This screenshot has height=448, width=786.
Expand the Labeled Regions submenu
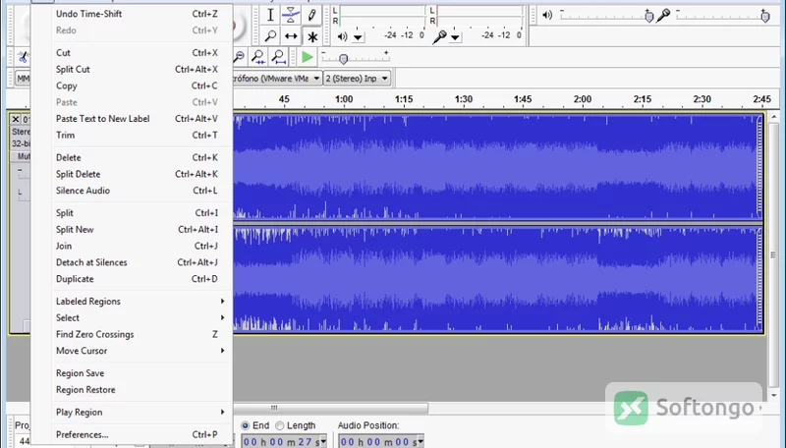point(142,302)
